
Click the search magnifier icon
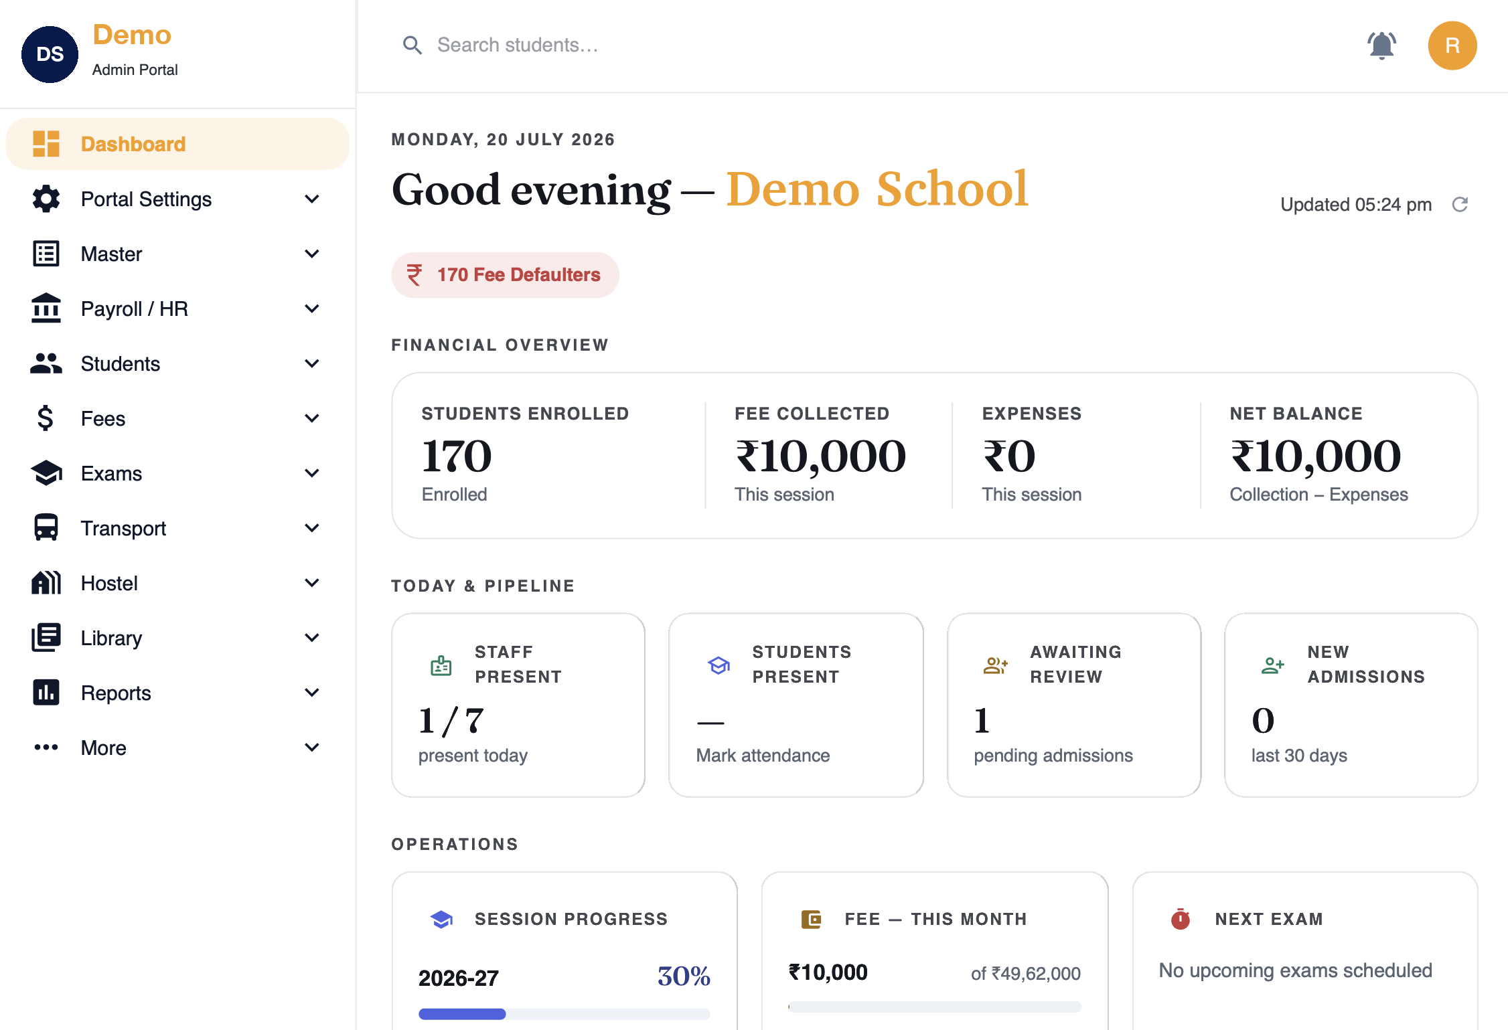click(x=412, y=45)
